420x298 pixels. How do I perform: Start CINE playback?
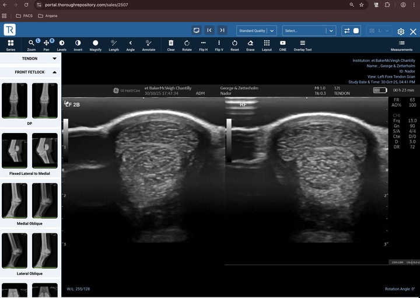point(283,44)
